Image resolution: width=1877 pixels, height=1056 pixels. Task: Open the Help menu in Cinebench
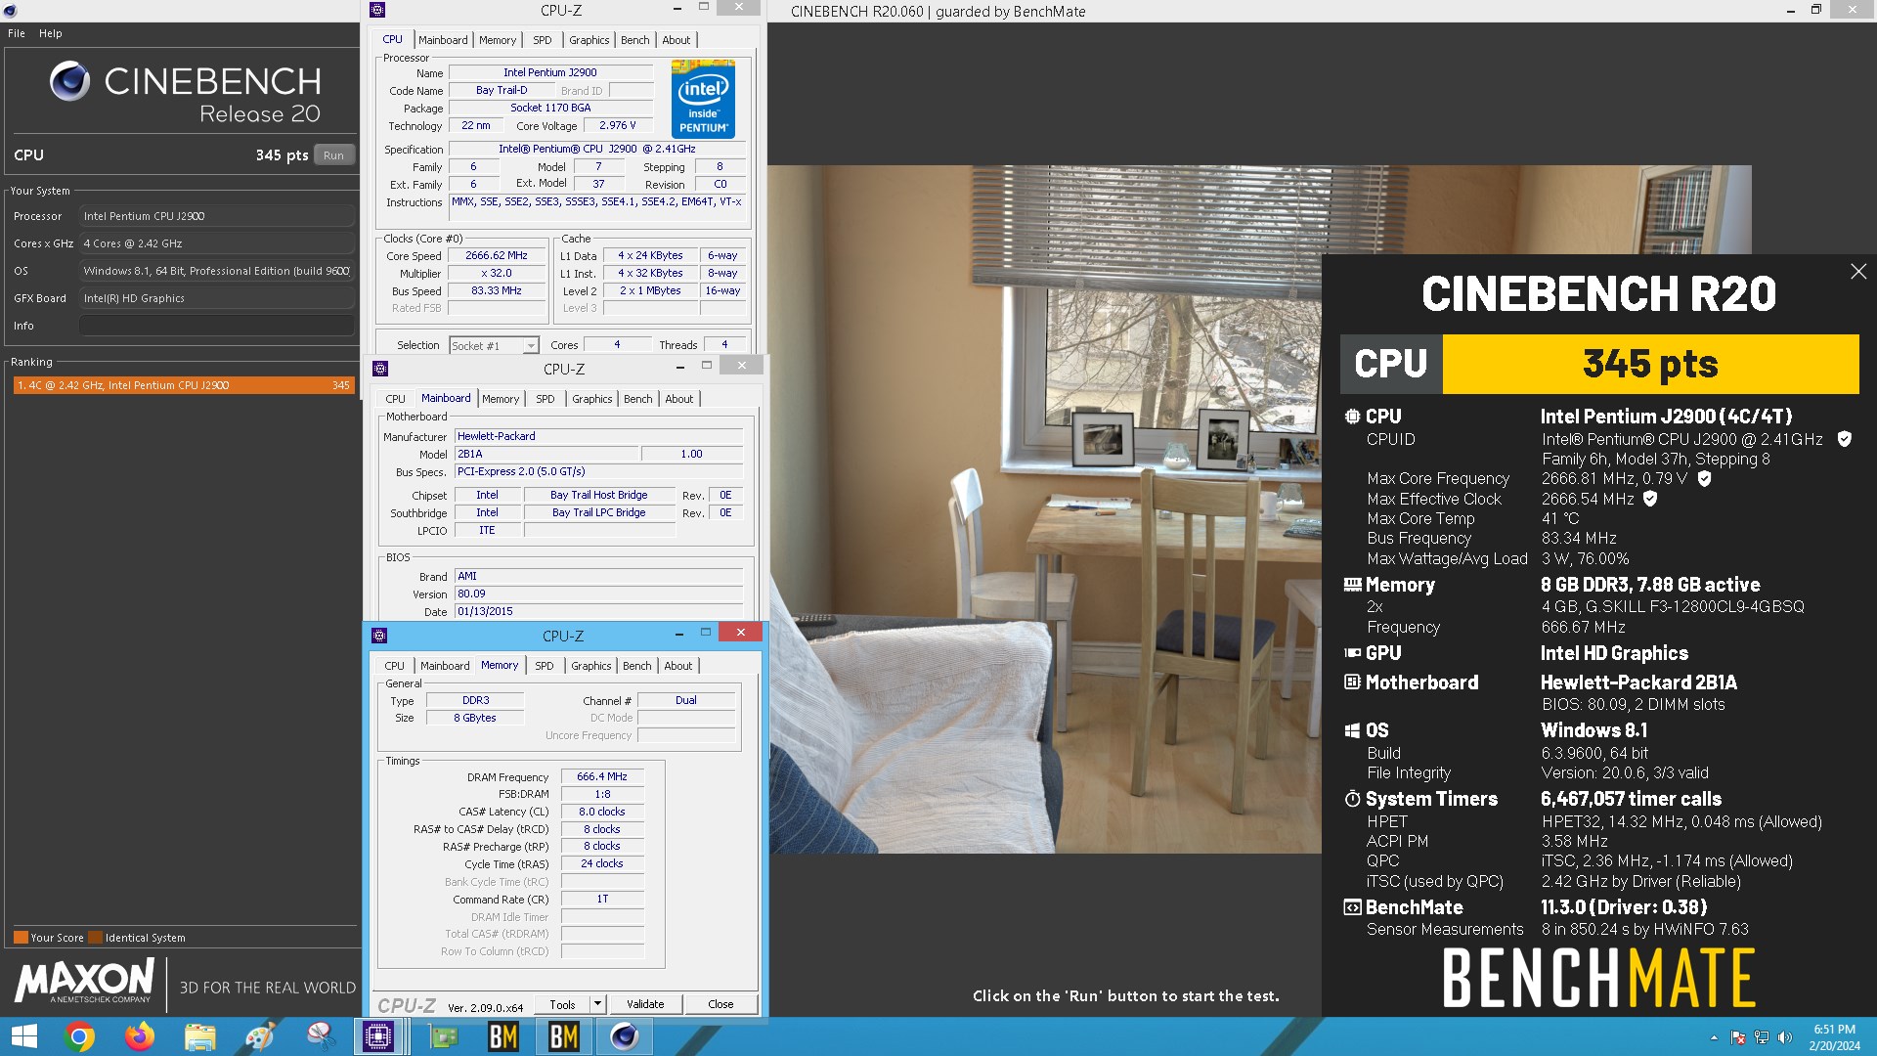[x=51, y=33]
